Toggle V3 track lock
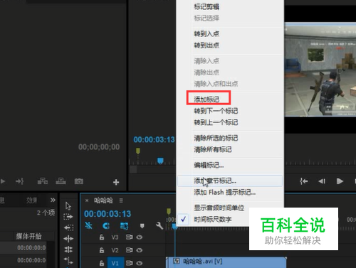Screen dimensions: 356x268 [102, 237]
